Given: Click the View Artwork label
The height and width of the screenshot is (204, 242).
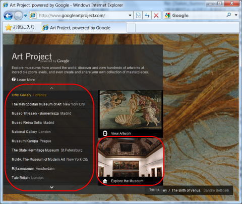Looking at the screenshot, I should 121,133.
